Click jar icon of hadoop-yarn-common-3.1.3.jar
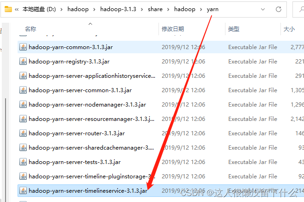The height and width of the screenshot is (202, 304). point(23,47)
